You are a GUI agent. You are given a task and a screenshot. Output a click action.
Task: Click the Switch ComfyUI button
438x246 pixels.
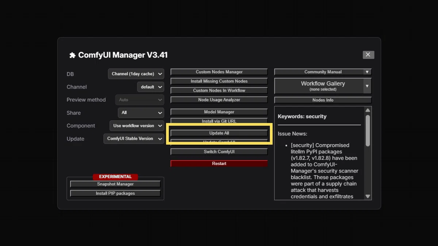coord(219,152)
